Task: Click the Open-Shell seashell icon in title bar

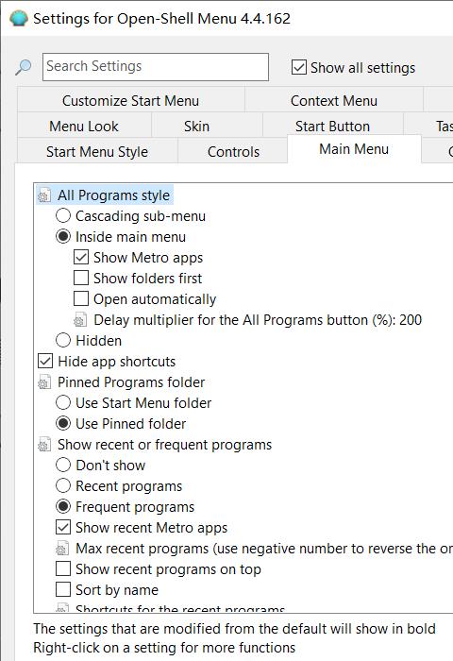Action: (x=19, y=19)
